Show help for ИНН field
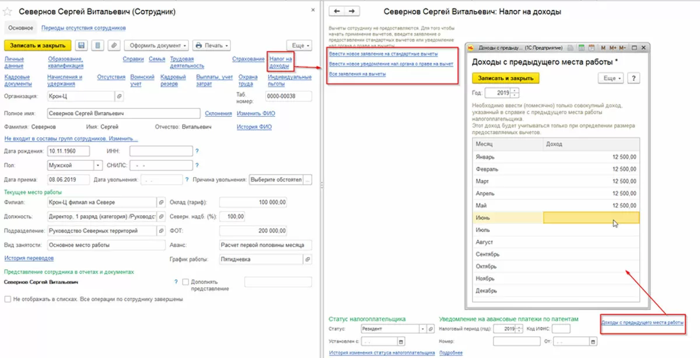Image resolution: width=700 pixels, height=358 pixels. (x=197, y=151)
